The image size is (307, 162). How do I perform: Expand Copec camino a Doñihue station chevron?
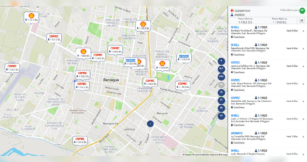point(303,66)
